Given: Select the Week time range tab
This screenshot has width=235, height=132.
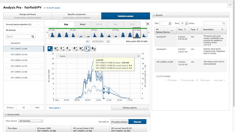Looking at the screenshot, I should (x=82, y=24).
